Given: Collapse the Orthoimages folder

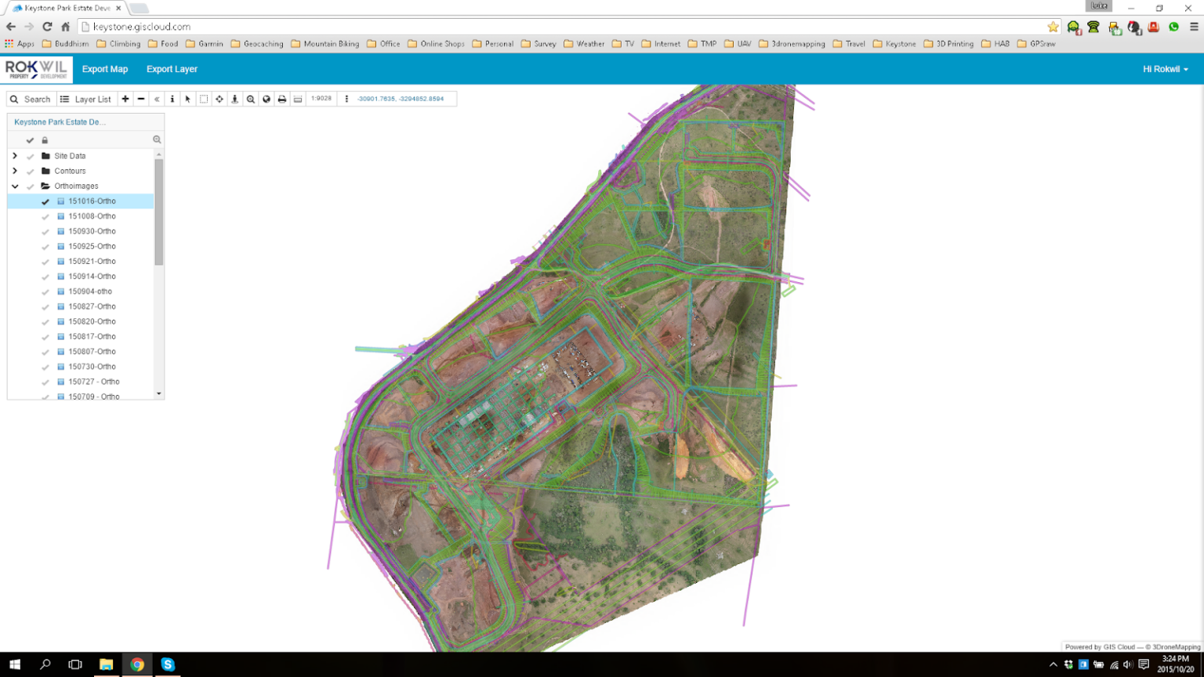Looking at the screenshot, I should (14, 186).
